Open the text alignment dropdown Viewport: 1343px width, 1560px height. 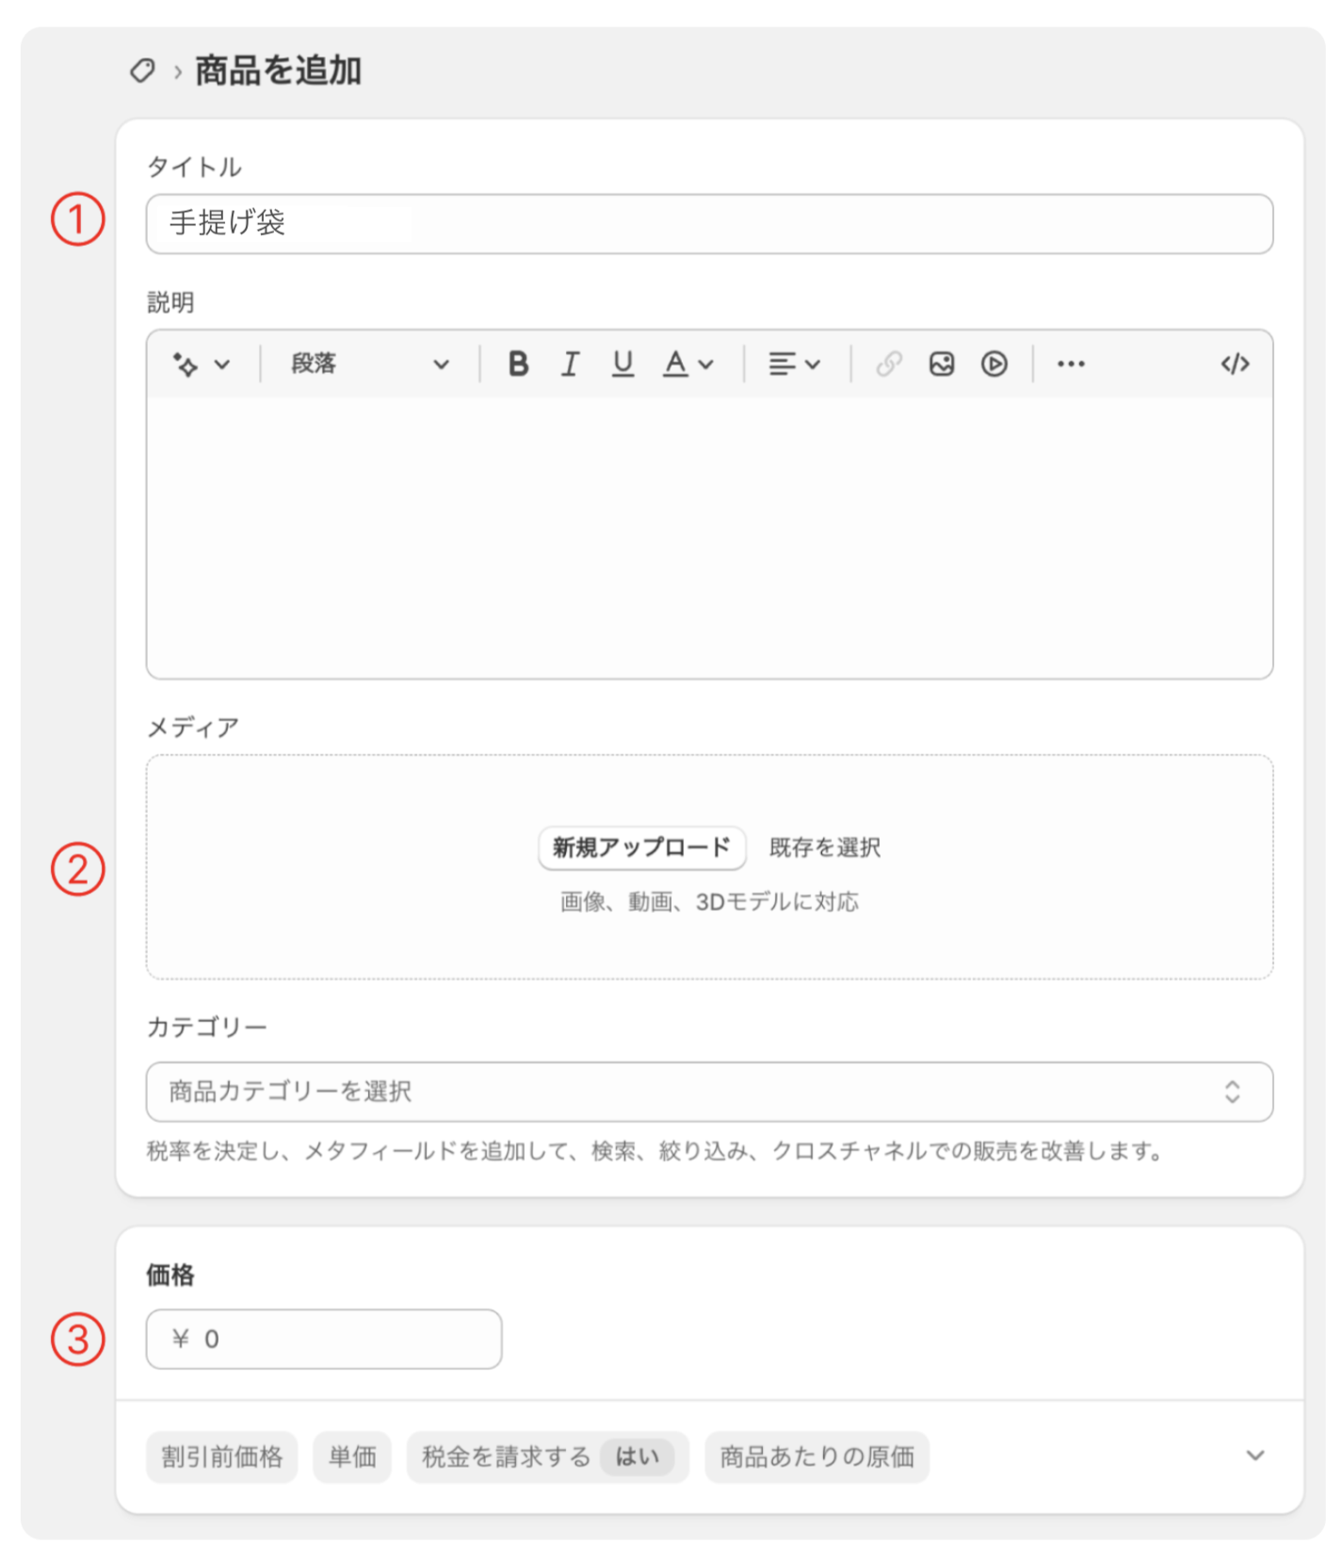[794, 364]
